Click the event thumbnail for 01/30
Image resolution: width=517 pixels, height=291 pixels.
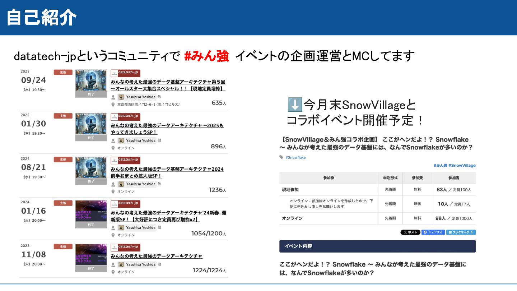point(91,124)
